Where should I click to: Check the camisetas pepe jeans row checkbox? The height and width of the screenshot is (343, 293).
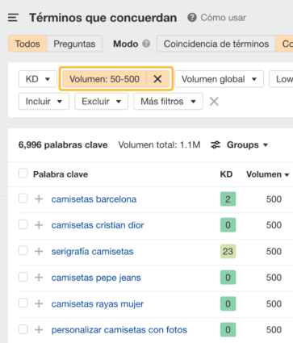[x=23, y=277]
